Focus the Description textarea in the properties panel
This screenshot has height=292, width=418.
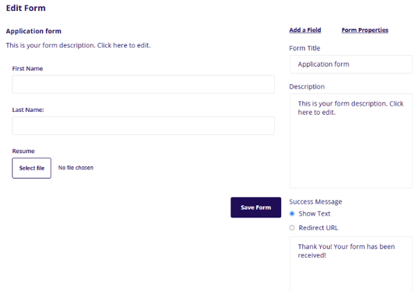coord(351,141)
